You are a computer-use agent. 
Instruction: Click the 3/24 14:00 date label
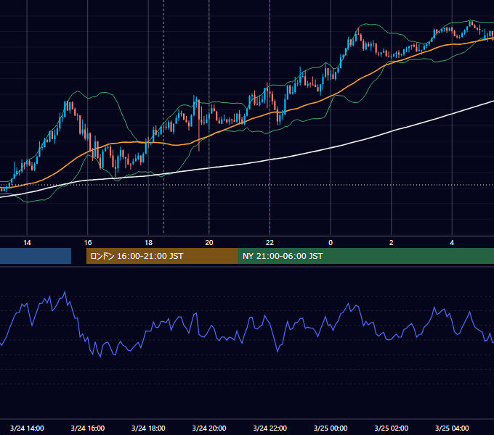27,428
